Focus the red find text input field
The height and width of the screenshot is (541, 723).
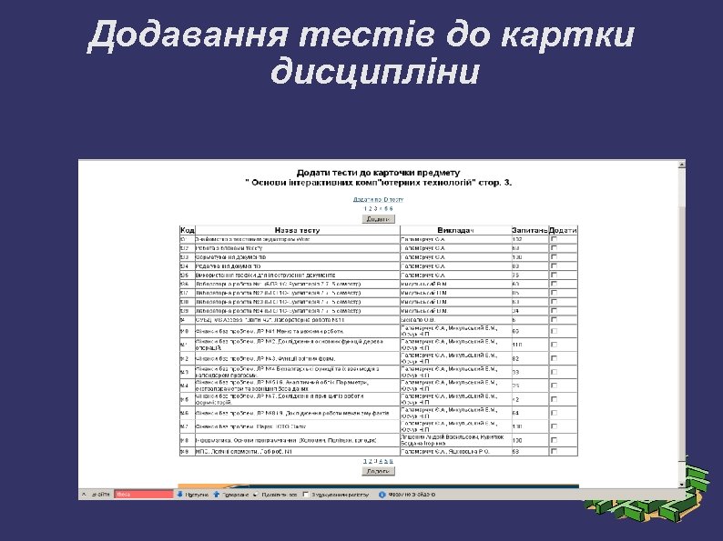[x=143, y=494]
